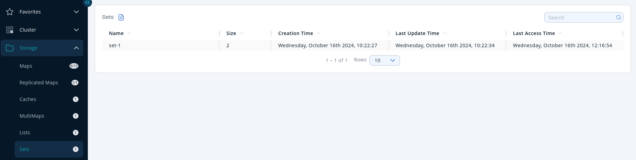Sort by Last Update Time arrow
Viewport: 636px width, 160px height.
[x=445, y=33]
